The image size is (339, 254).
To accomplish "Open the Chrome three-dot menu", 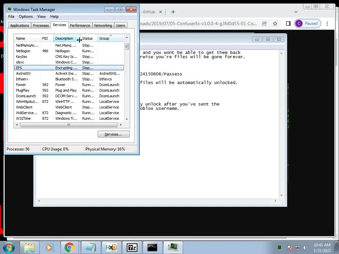I will [327, 23].
